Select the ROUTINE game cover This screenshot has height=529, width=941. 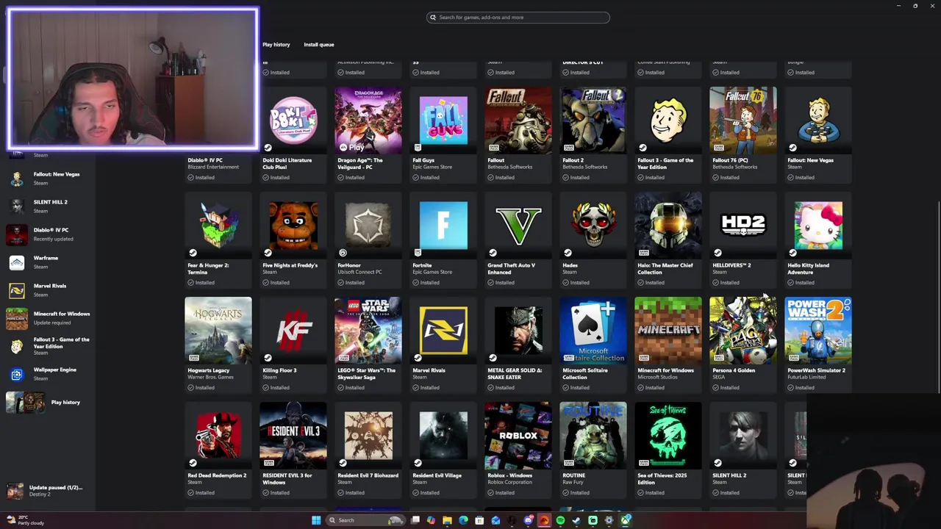[593, 436]
